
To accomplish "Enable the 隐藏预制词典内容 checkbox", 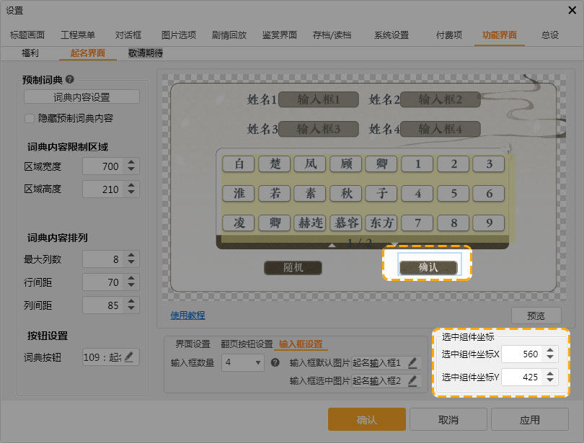I will (30, 118).
